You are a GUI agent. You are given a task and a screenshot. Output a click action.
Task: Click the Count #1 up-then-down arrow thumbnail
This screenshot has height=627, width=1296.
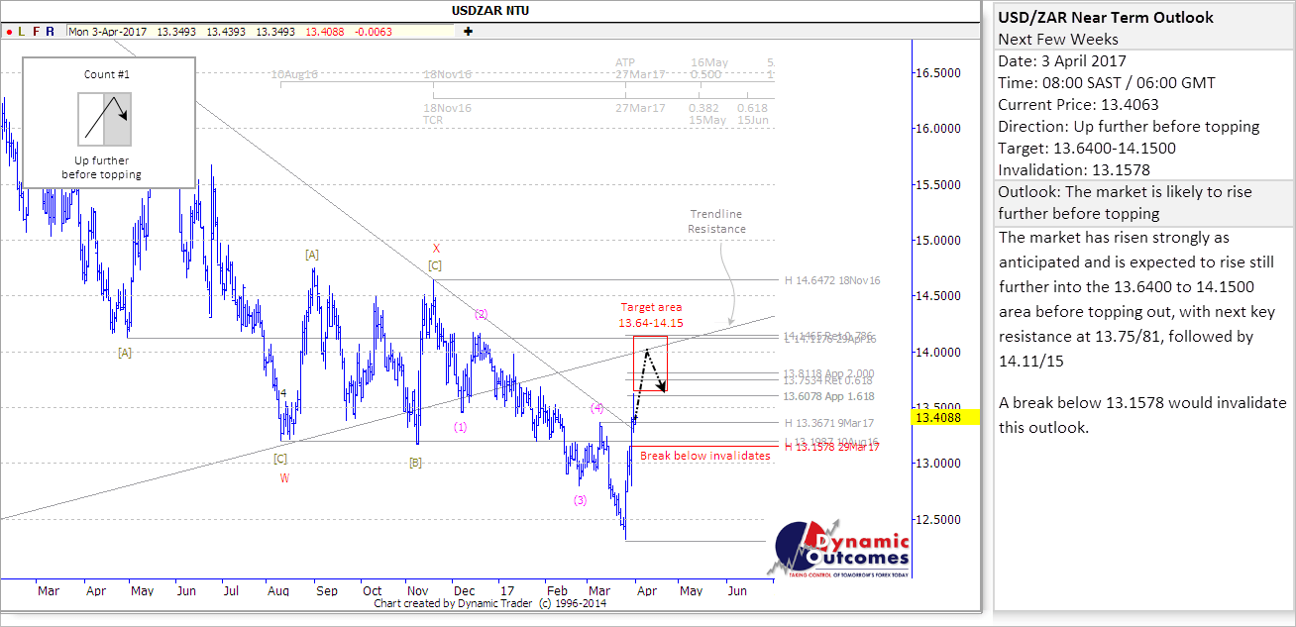(x=105, y=119)
